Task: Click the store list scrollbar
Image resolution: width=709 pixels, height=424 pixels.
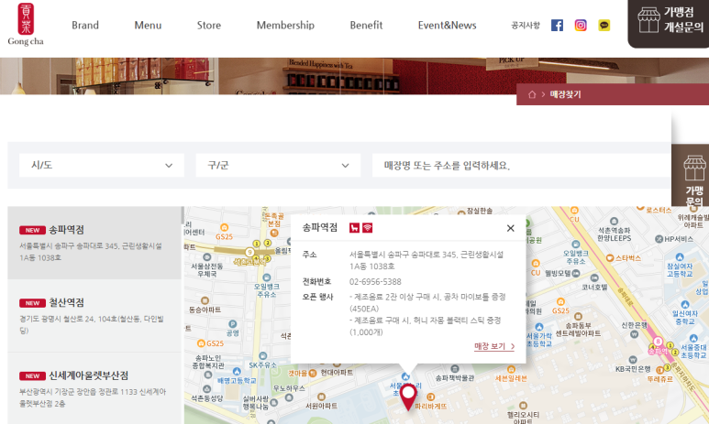Action: (183, 215)
